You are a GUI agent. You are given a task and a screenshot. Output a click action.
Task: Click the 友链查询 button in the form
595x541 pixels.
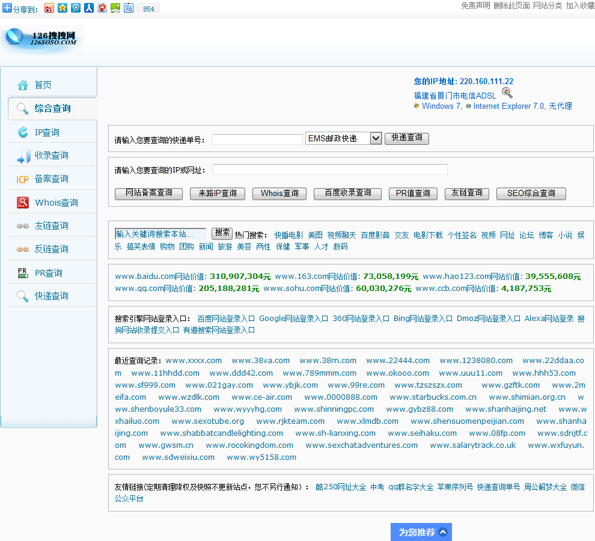click(x=467, y=194)
